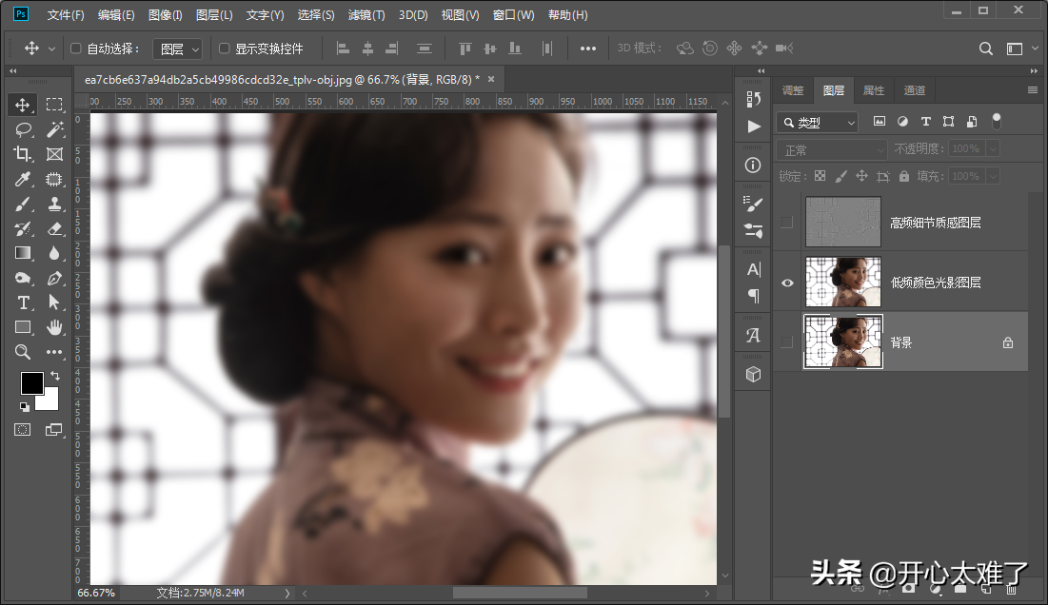Open the 图层 auto-select dropdown
The width and height of the screenshot is (1048, 605).
[x=178, y=49]
